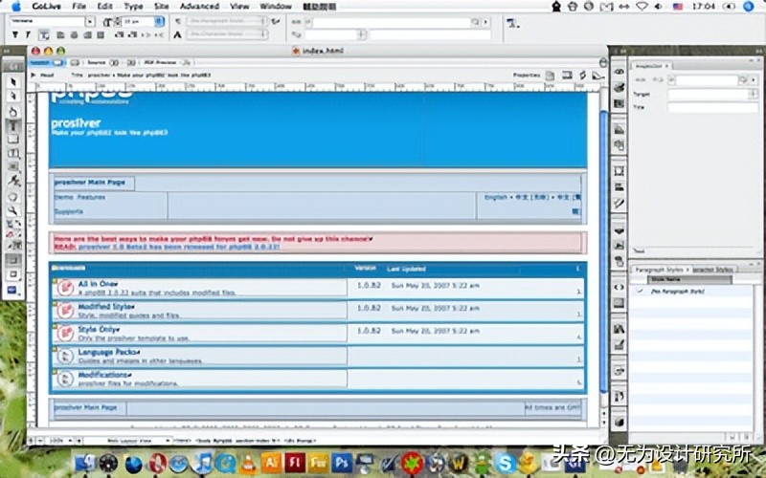Click the Title field in Inspector panel
The height and width of the screenshot is (478, 766).
click(707, 108)
